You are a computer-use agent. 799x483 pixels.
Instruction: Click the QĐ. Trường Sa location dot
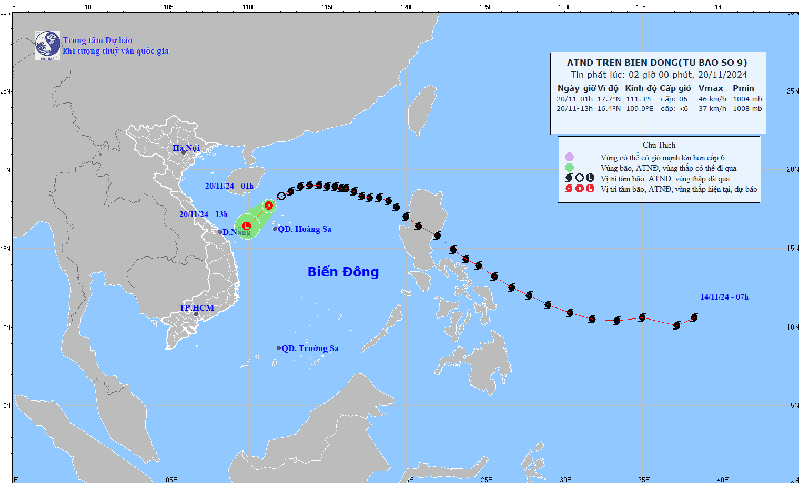pyautogui.click(x=279, y=348)
